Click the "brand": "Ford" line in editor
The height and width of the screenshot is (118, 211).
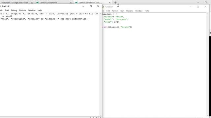114,17
